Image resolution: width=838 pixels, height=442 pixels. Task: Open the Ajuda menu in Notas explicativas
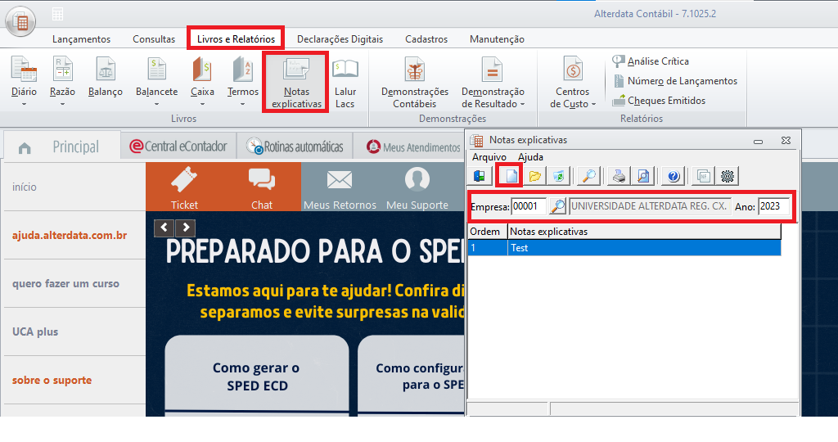tap(530, 157)
